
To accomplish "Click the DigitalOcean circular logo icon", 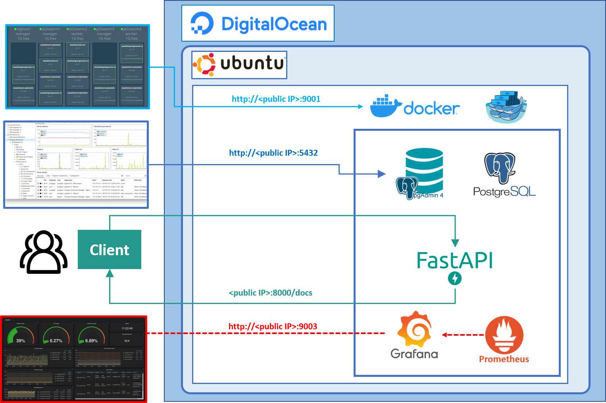I will click(202, 23).
